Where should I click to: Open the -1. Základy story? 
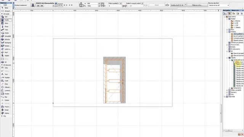coord(236,27)
